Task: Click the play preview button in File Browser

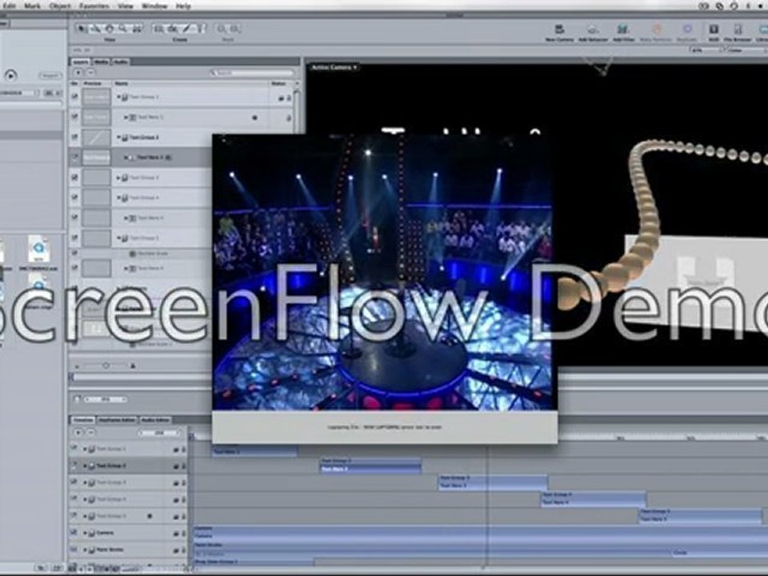Action: [10, 75]
